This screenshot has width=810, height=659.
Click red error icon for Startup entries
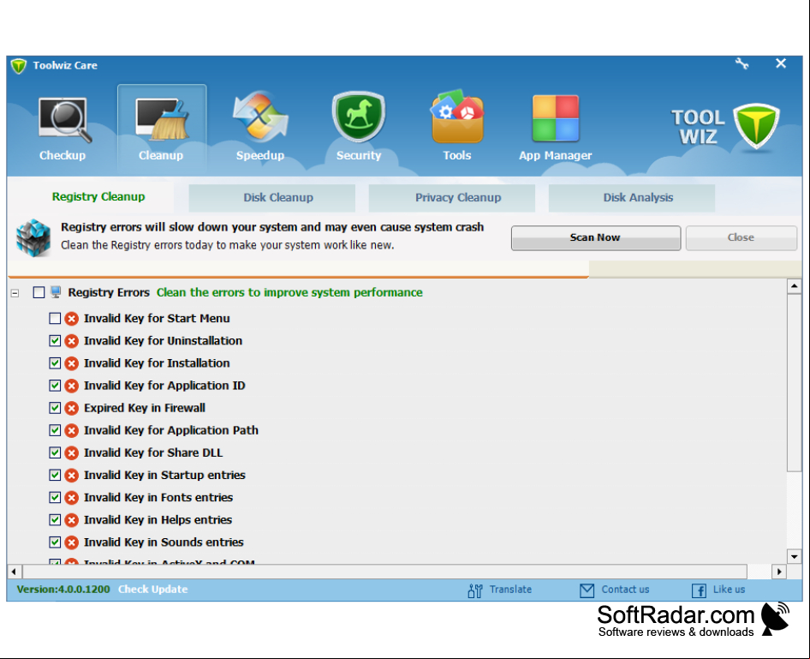[72, 476]
